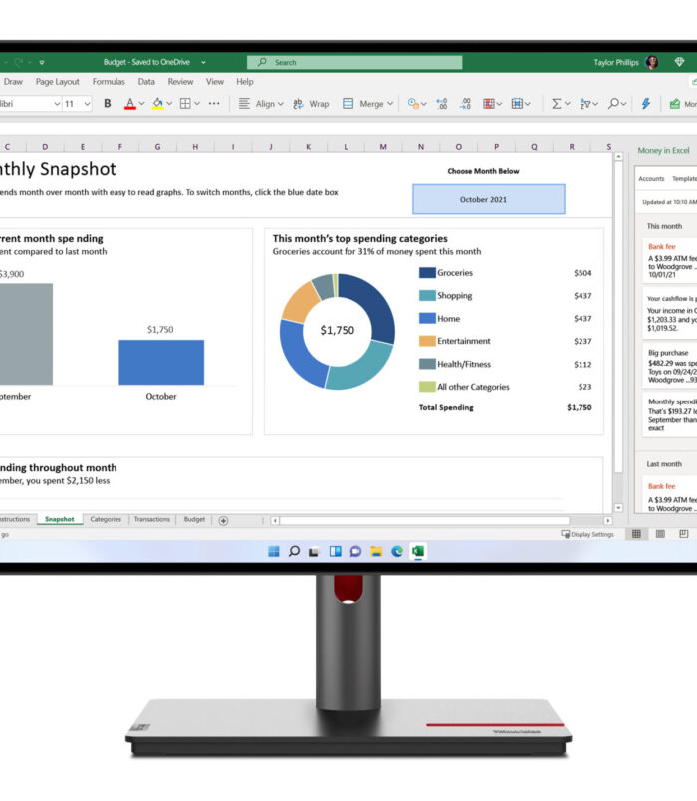Click the decrease decimal icon
Image resolution: width=697 pixels, height=801 pixels.
coord(465,104)
